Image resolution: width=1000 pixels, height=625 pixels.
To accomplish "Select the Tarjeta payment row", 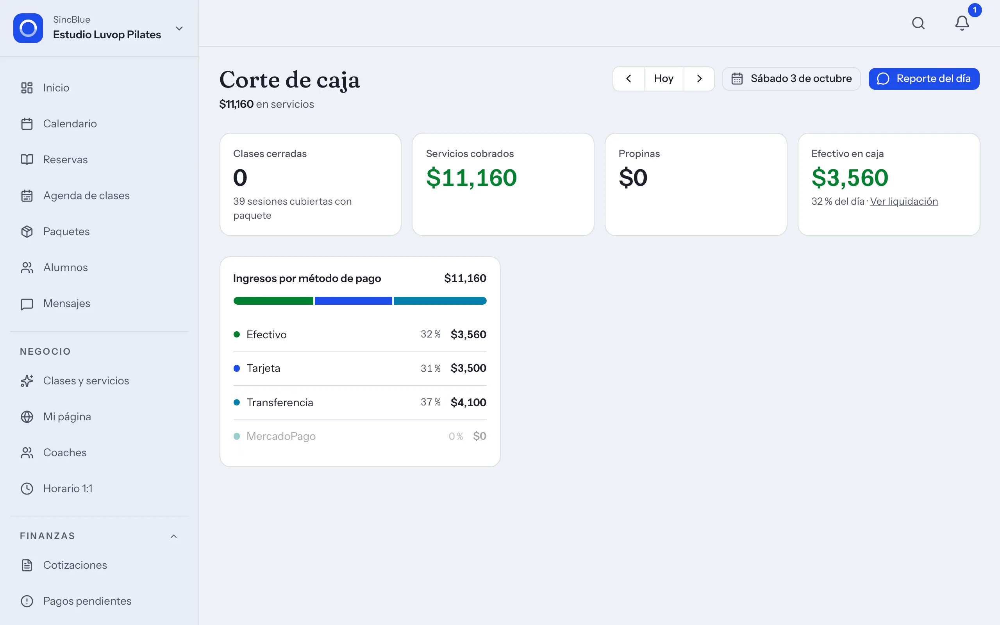I will (360, 368).
